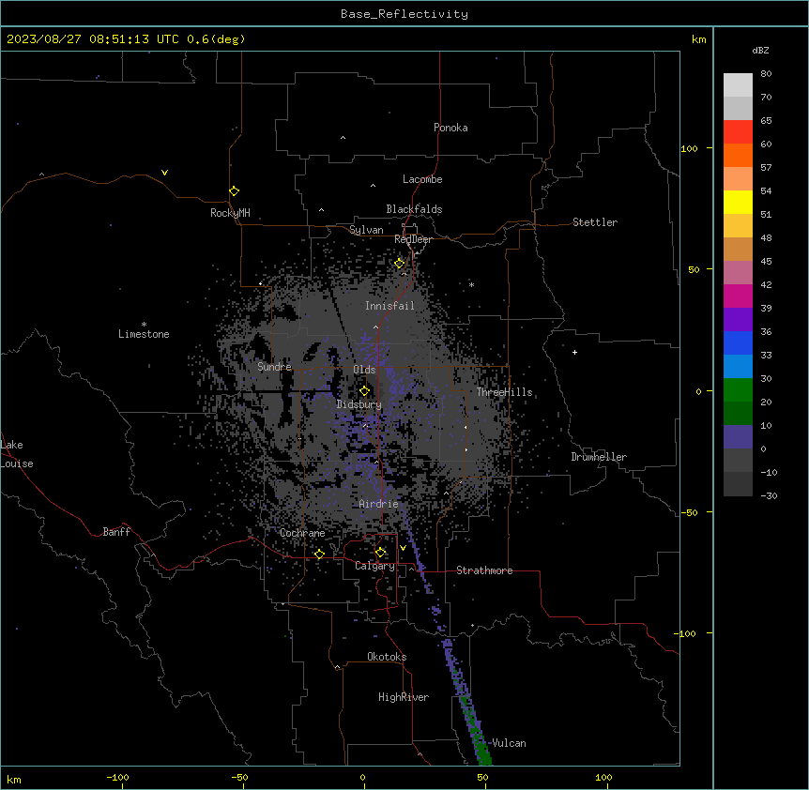
Task: Click the Olds town label
Action: pyautogui.click(x=364, y=370)
